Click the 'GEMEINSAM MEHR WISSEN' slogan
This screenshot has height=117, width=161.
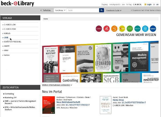136,35
